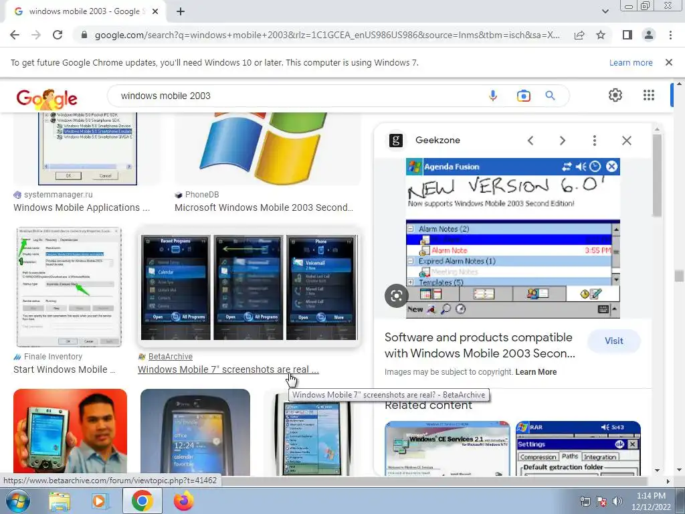Dismiss the Chrome update notification bar

click(x=669, y=62)
